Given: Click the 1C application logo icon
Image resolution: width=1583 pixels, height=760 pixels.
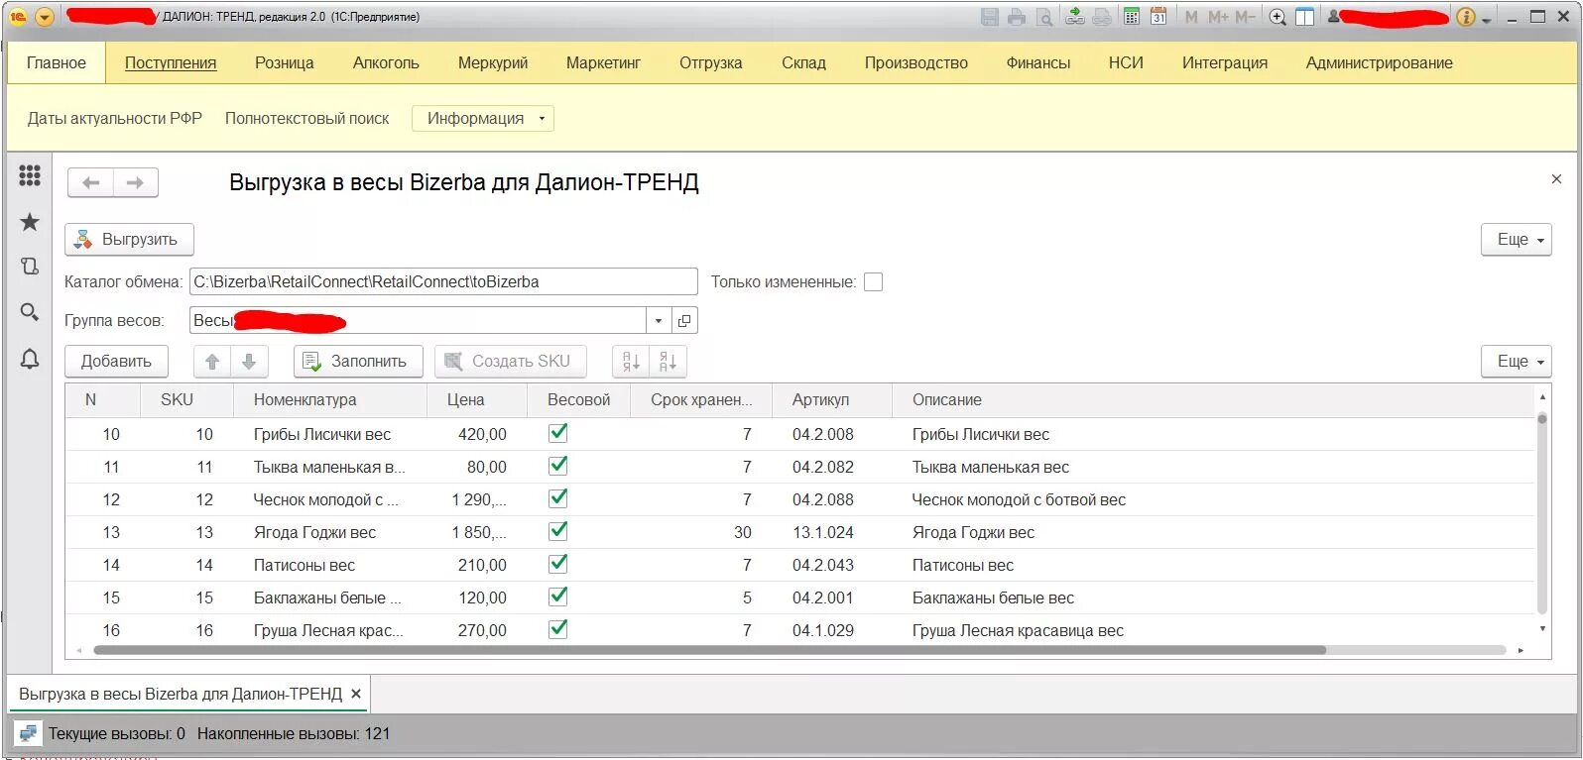Looking at the screenshot, I should point(19,17).
